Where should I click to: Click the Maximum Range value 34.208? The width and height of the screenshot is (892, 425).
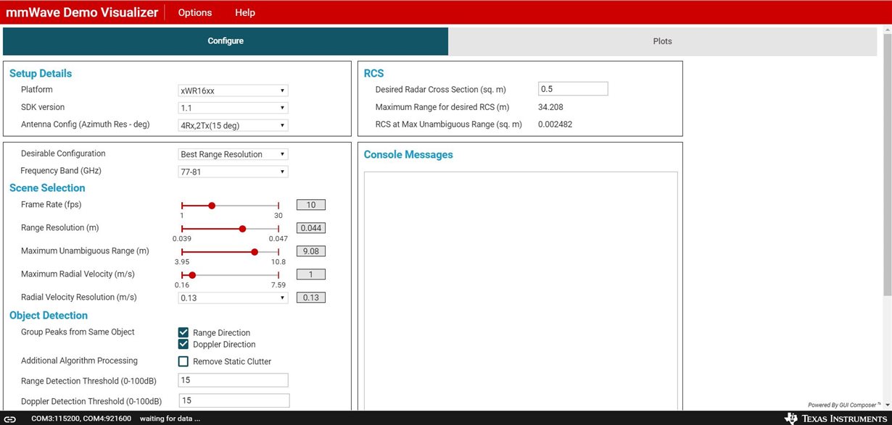coord(551,107)
